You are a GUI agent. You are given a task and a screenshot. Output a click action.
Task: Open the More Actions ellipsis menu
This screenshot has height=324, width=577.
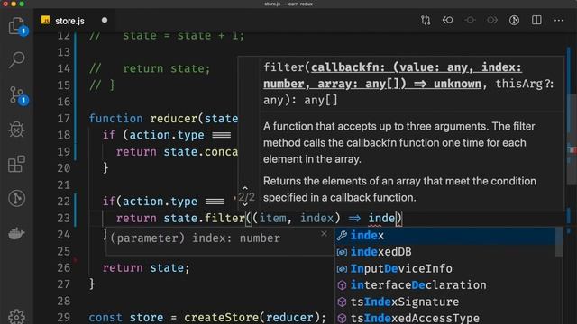[x=559, y=20]
